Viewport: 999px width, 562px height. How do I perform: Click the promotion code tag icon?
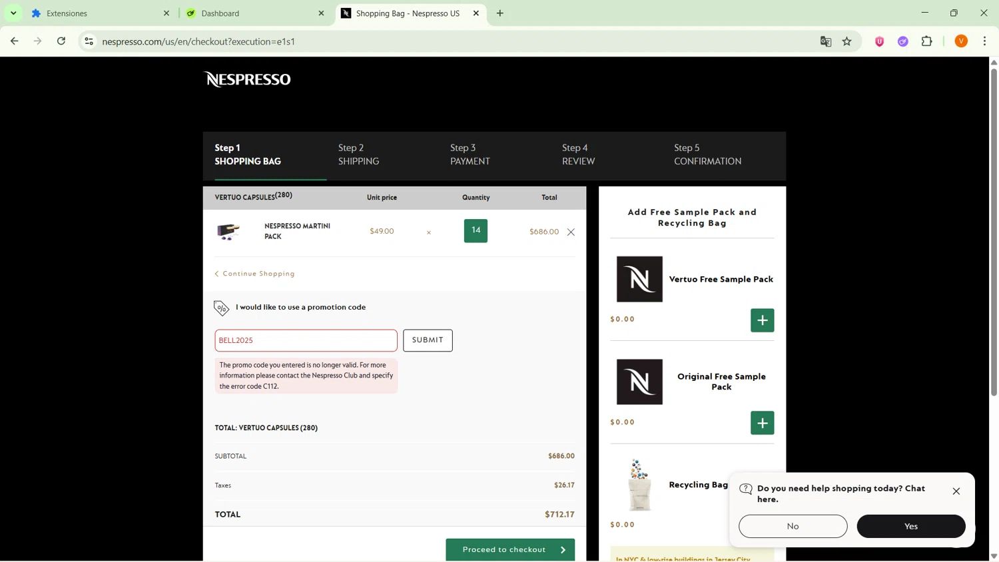(x=221, y=308)
